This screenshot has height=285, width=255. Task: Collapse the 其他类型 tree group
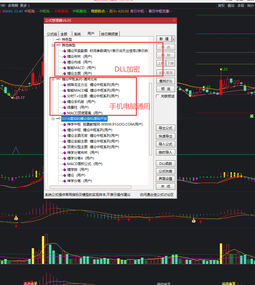[x=53, y=45]
